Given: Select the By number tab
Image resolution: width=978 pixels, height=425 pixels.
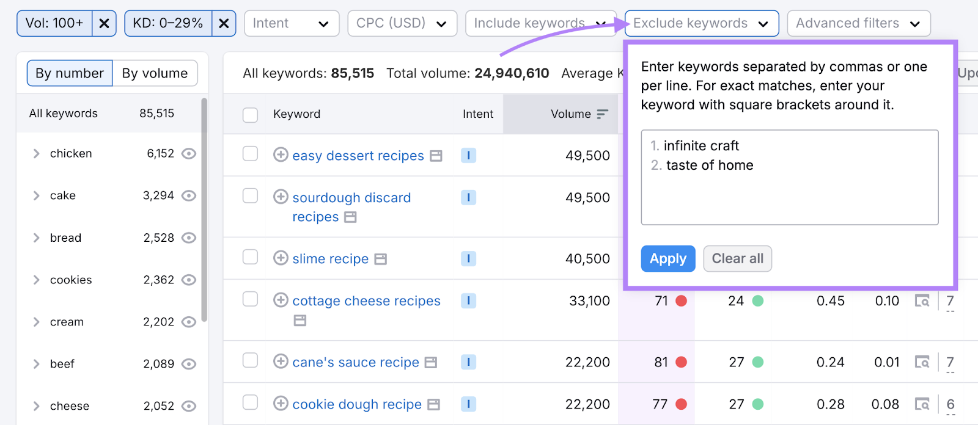Looking at the screenshot, I should [70, 73].
